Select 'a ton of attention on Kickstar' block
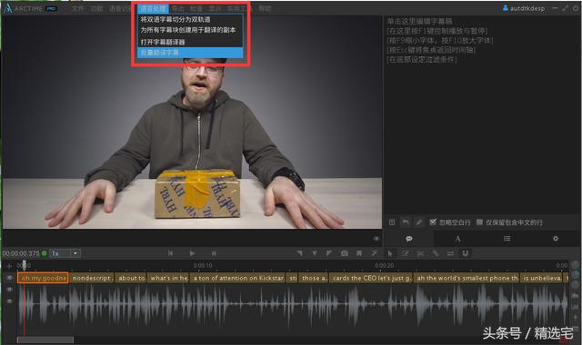The image size is (582, 345). coord(238,278)
